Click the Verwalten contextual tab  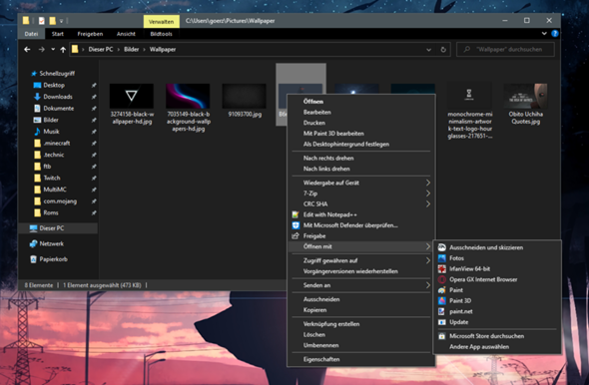click(x=161, y=21)
